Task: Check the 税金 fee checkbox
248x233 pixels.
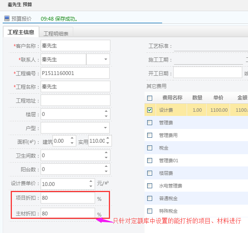Action: pos(150,148)
